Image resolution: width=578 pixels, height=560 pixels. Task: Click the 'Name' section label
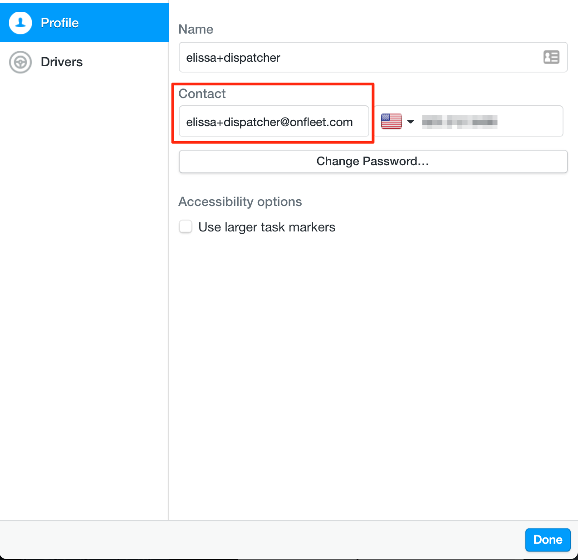[196, 29]
